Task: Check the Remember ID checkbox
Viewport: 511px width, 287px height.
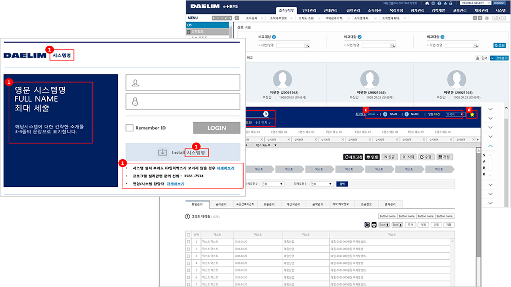Action: coord(130,128)
